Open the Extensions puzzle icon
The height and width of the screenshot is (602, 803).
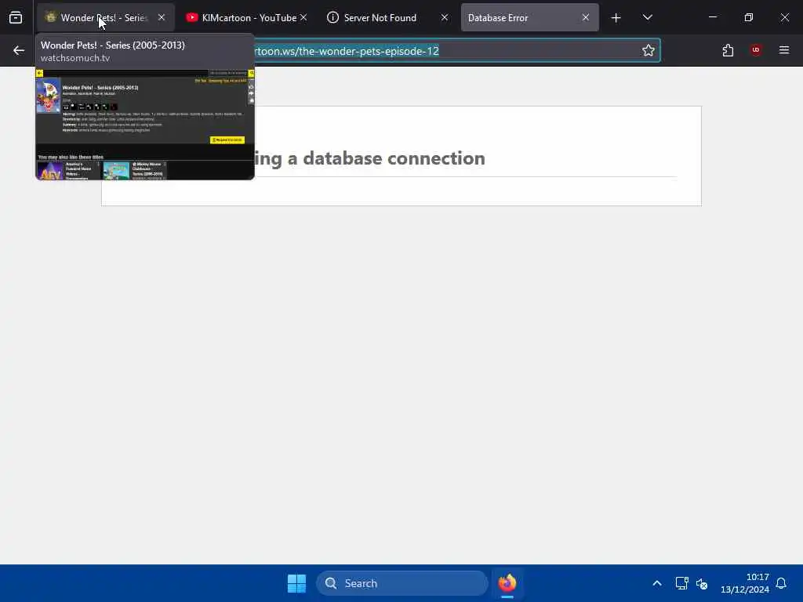728,50
